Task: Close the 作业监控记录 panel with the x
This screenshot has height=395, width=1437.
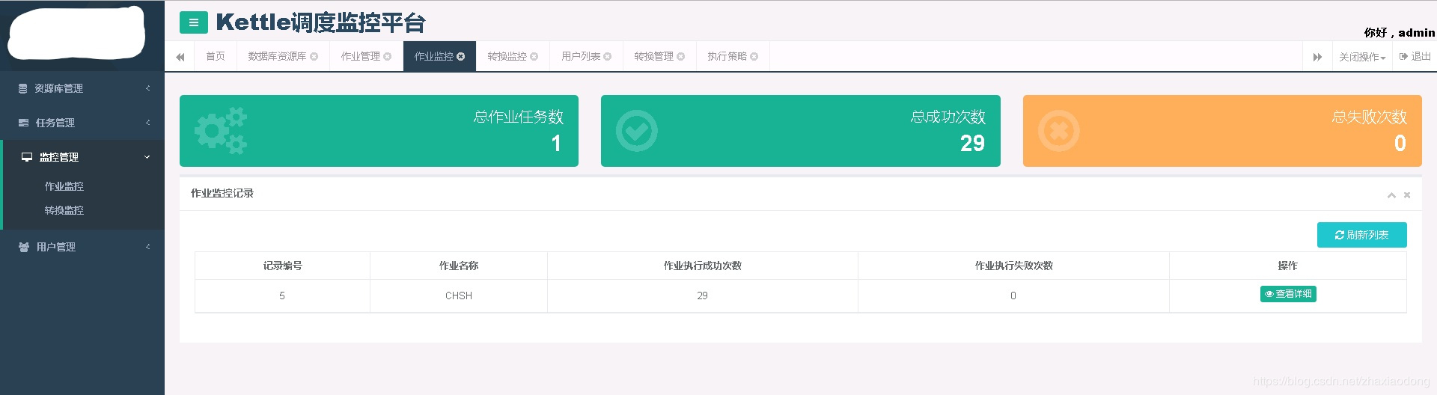Action: coord(1407,195)
